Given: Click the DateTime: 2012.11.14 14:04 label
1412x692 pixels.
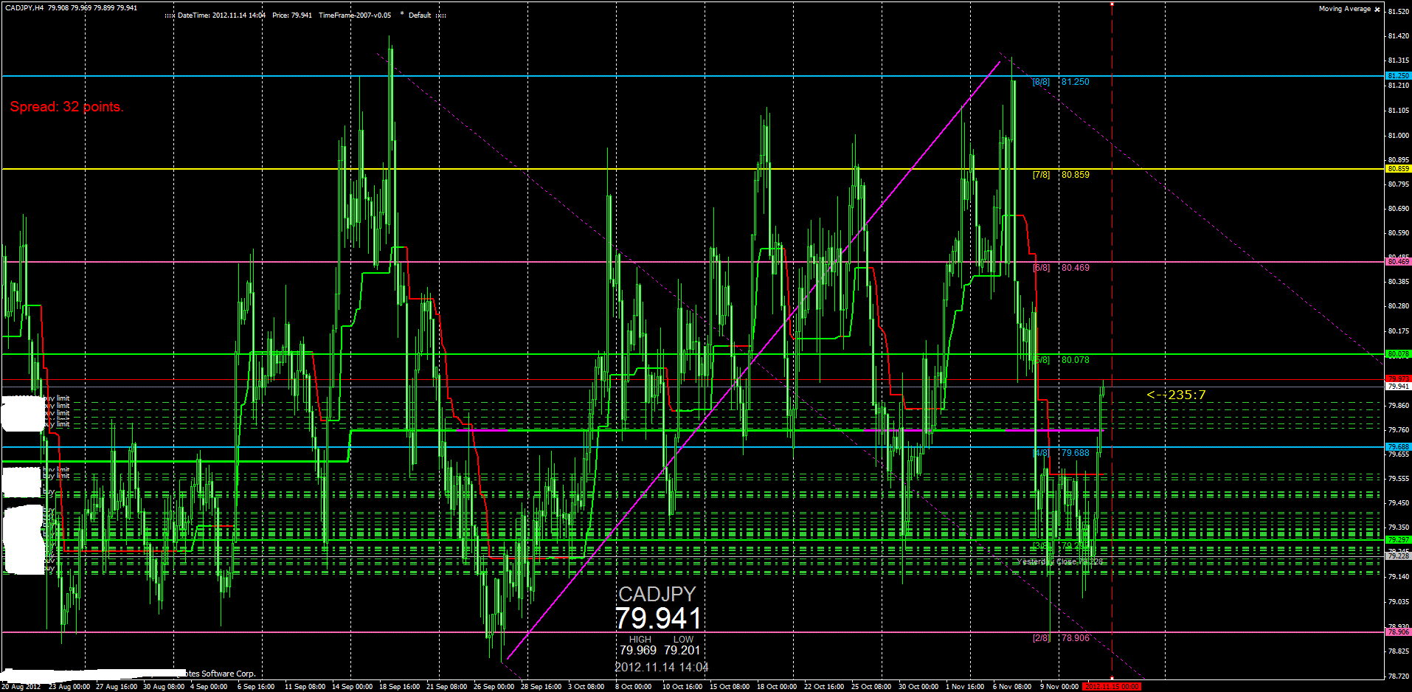Looking at the screenshot, I should click(x=221, y=15).
